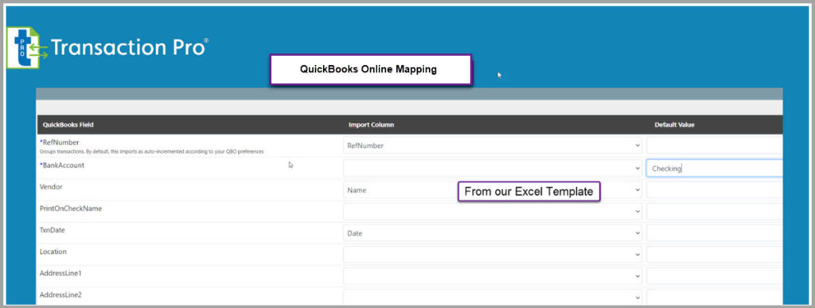Open the Location import column dropdown
Viewport: 815px width, 308px height.
click(x=492, y=255)
